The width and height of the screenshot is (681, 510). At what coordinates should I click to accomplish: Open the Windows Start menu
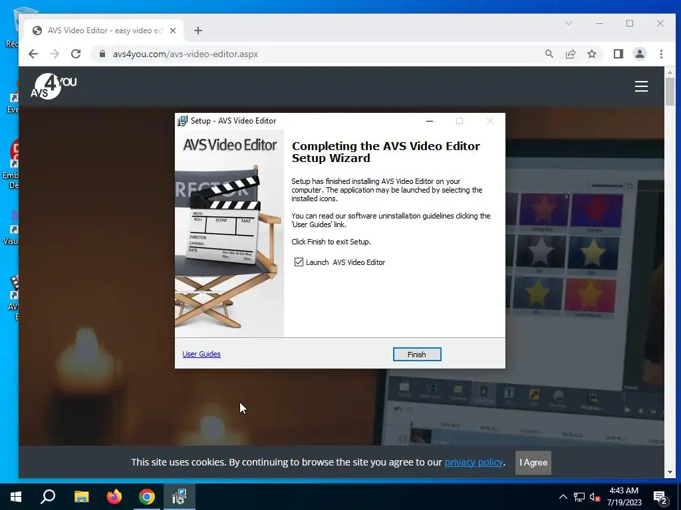click(16, 497)
